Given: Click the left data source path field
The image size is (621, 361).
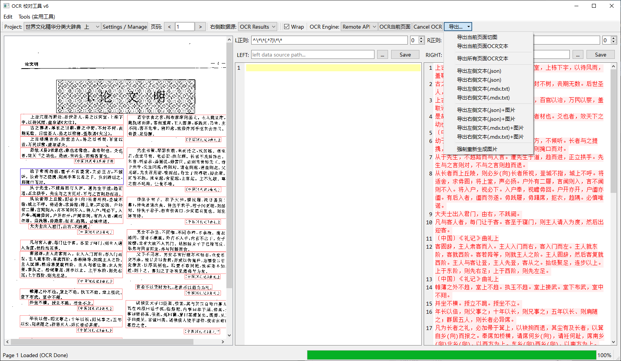Looking at the screenshot, I should pos(312,55).
